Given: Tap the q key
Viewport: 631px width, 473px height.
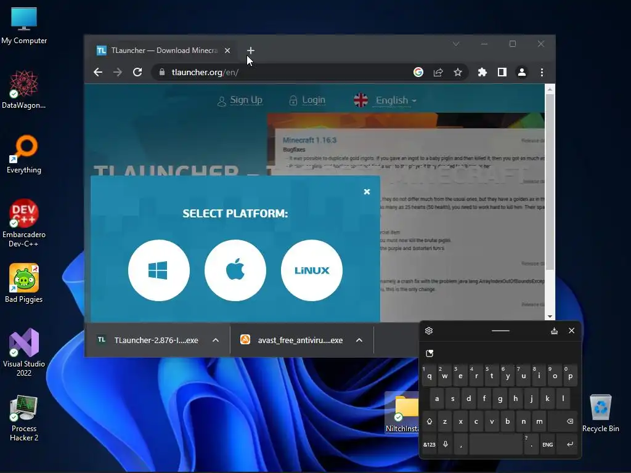Looking at the screenshot, I should pos(429,376).
